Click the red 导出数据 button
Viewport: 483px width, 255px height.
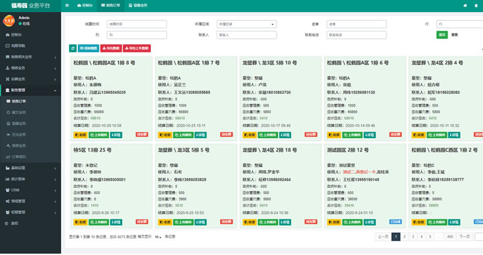[x=111, y=48]
